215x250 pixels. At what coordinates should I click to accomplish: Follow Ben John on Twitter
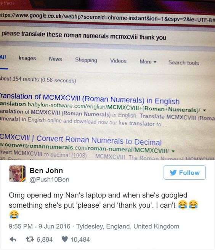[185, 172]
